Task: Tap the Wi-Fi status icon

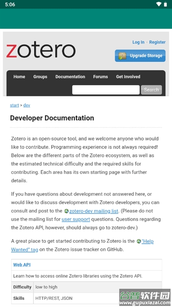Action: (159, 4)
